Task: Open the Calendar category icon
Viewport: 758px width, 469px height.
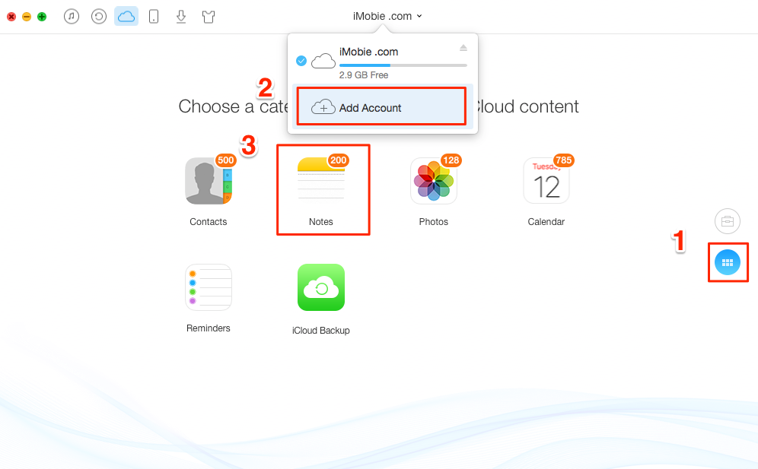Action: point(546,181)
